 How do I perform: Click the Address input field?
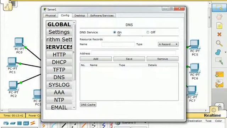click(134, 53)
